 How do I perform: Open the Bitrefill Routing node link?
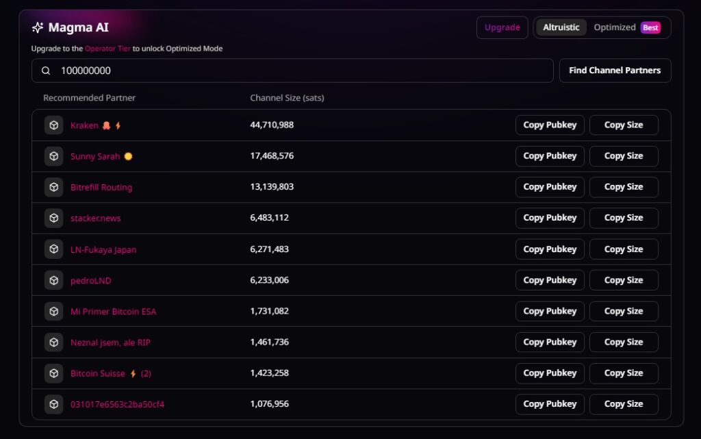(101, 188)
